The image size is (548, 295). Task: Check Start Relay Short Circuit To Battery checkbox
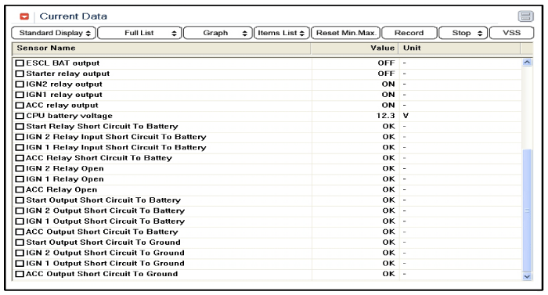(x=20, y=127)
